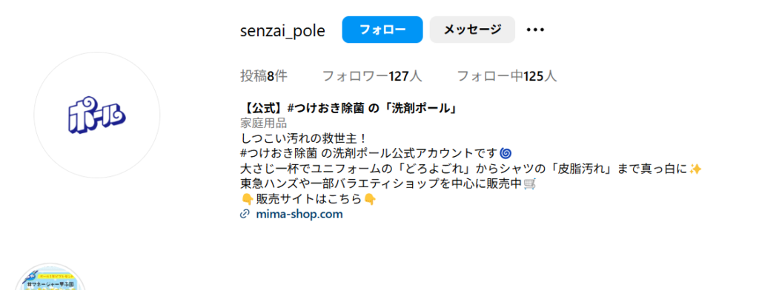
Task: Open the three-dot more options menu
Action: 535,30
